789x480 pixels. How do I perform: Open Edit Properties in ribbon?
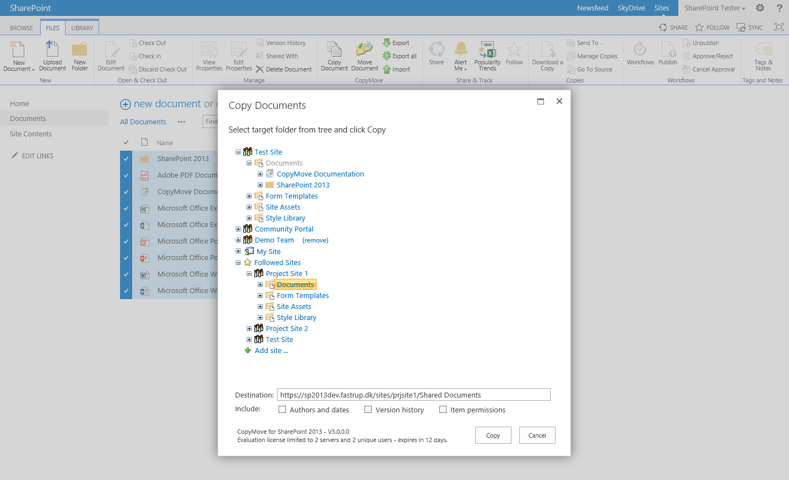coord(238,56)
